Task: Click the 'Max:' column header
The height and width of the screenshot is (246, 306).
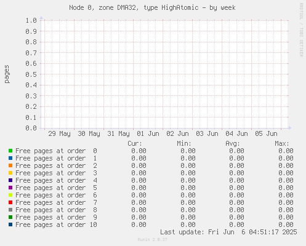Action: (282, 143)
